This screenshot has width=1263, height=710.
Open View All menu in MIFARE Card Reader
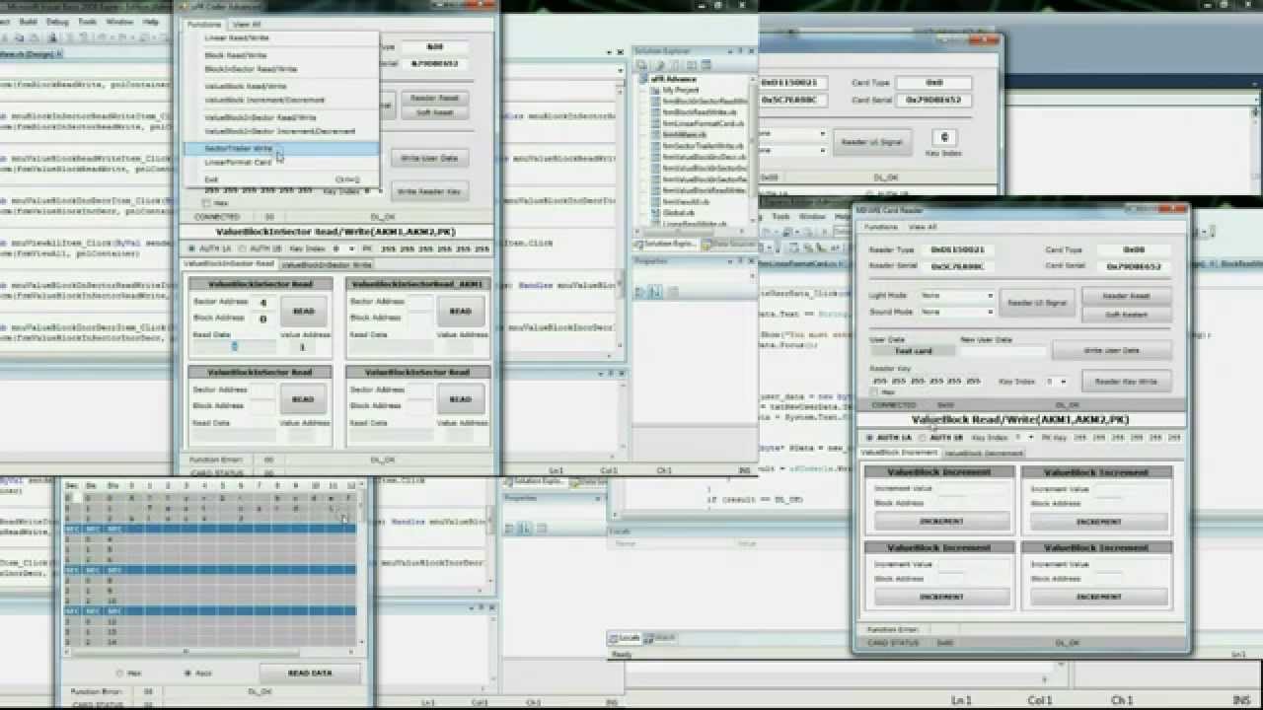pos(923,227)
